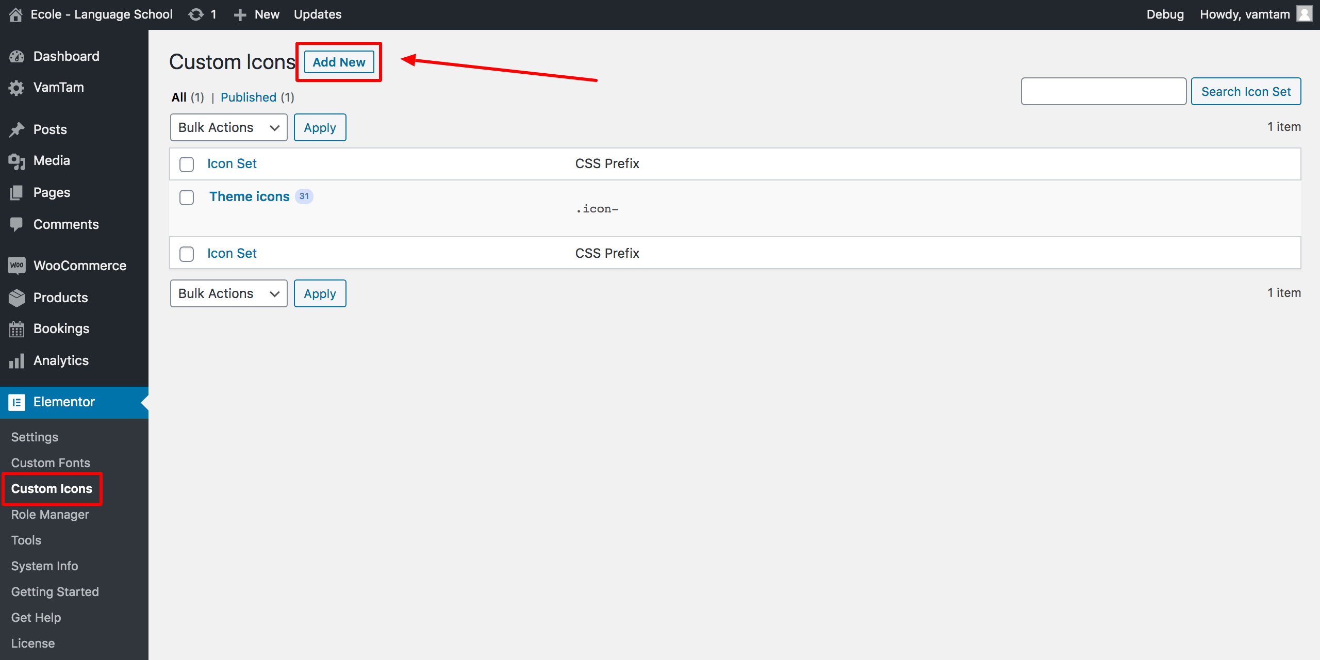Click the updates refresh icon in admin bar
Viewport: 1320px width, 660px height.
(x=196, y=14)
